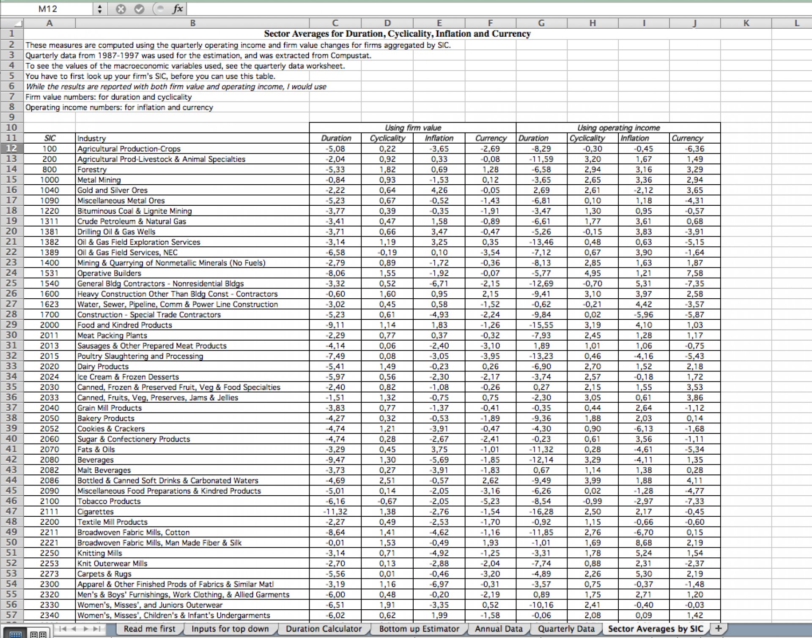Image resolution: width=812 pixels, height=638 pixels.
Task: Click the Name Box showing M12
Action: [x=47, y=9]
